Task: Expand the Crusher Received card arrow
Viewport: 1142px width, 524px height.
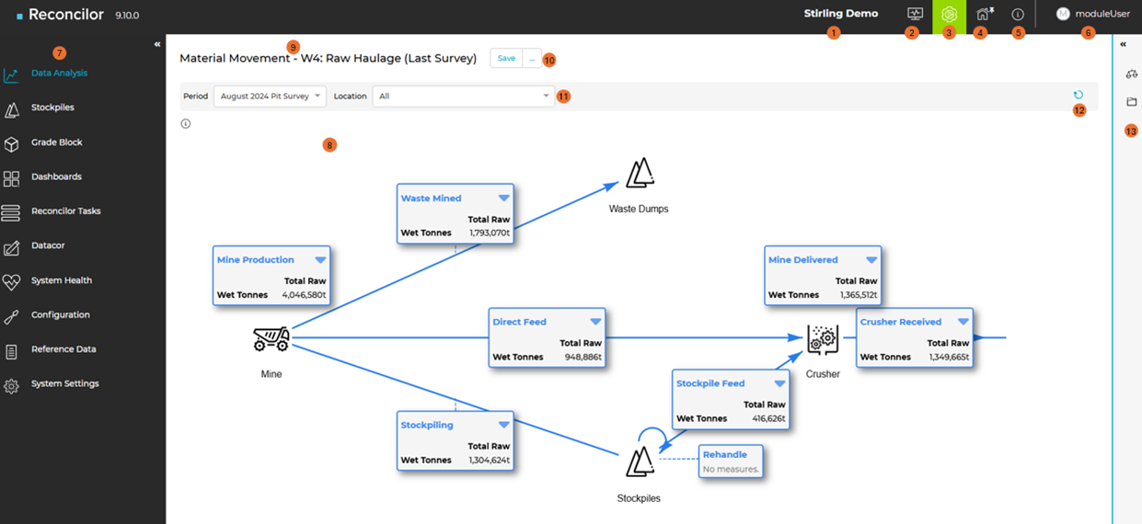Action: 963,322
